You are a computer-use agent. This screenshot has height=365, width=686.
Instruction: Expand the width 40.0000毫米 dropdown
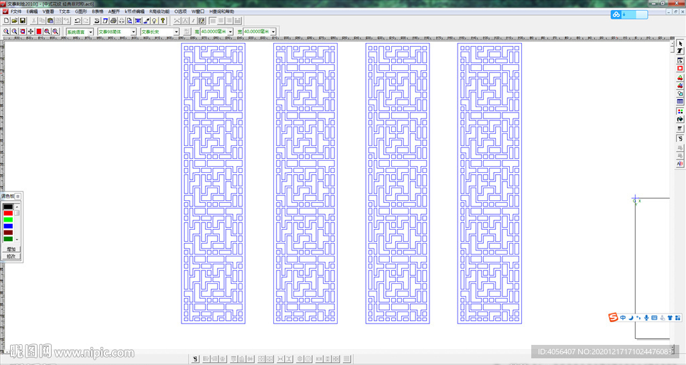(x=273, y=32)
